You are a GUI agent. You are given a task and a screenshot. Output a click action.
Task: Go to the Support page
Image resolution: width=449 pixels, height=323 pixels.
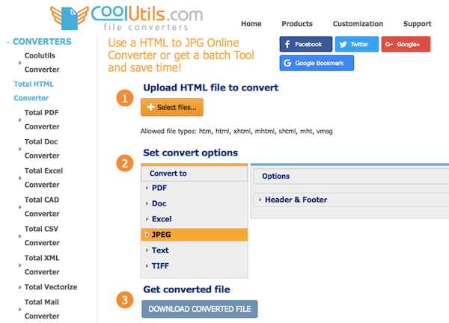tap(417, 24)
